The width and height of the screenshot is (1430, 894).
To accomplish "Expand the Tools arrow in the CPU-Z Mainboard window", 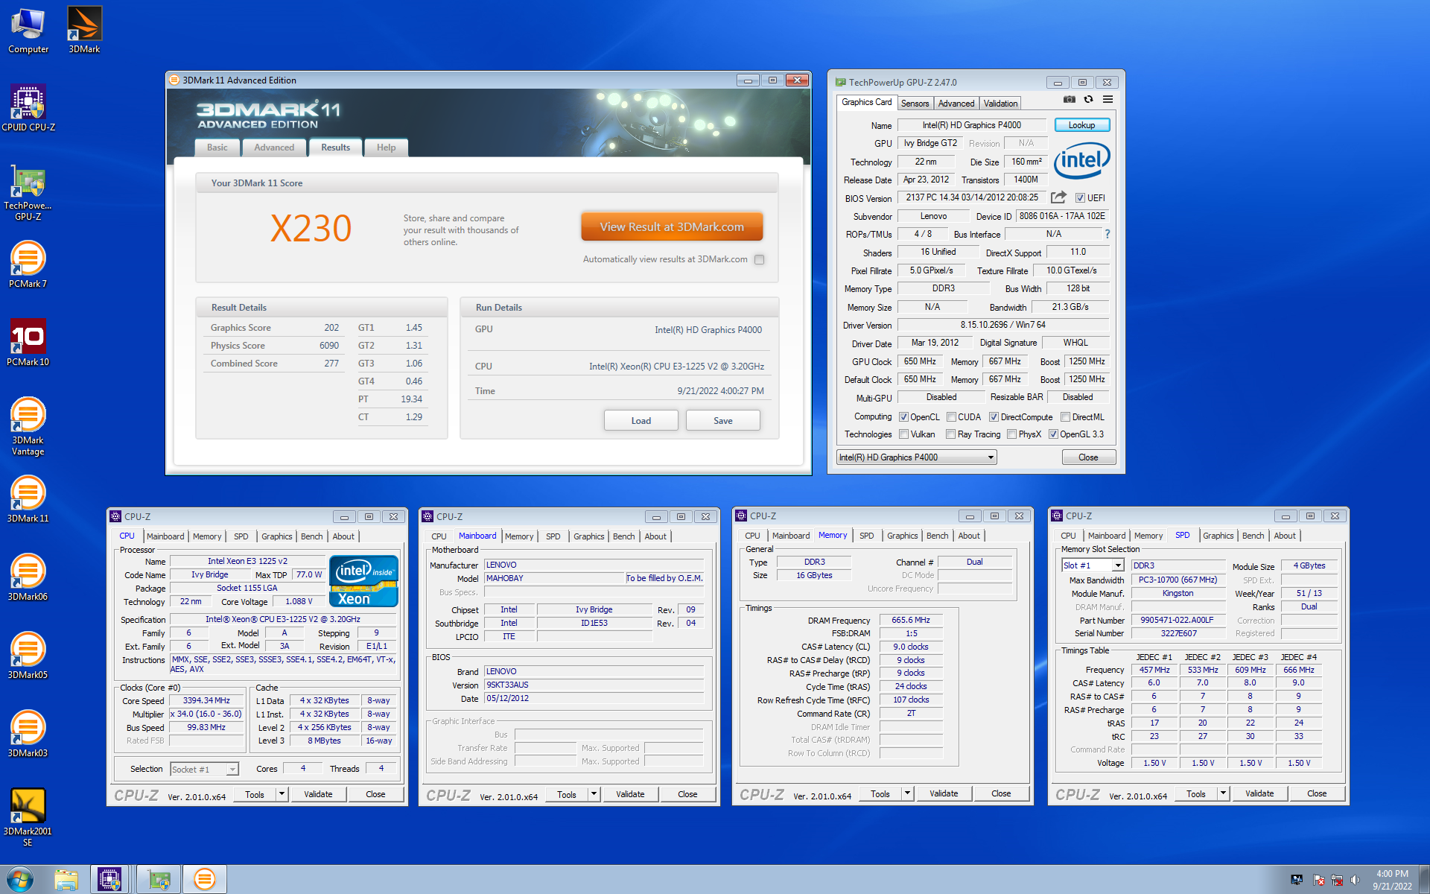I will coord(594,794).
